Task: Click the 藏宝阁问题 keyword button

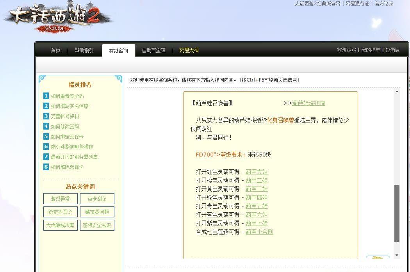Action: 97,212
